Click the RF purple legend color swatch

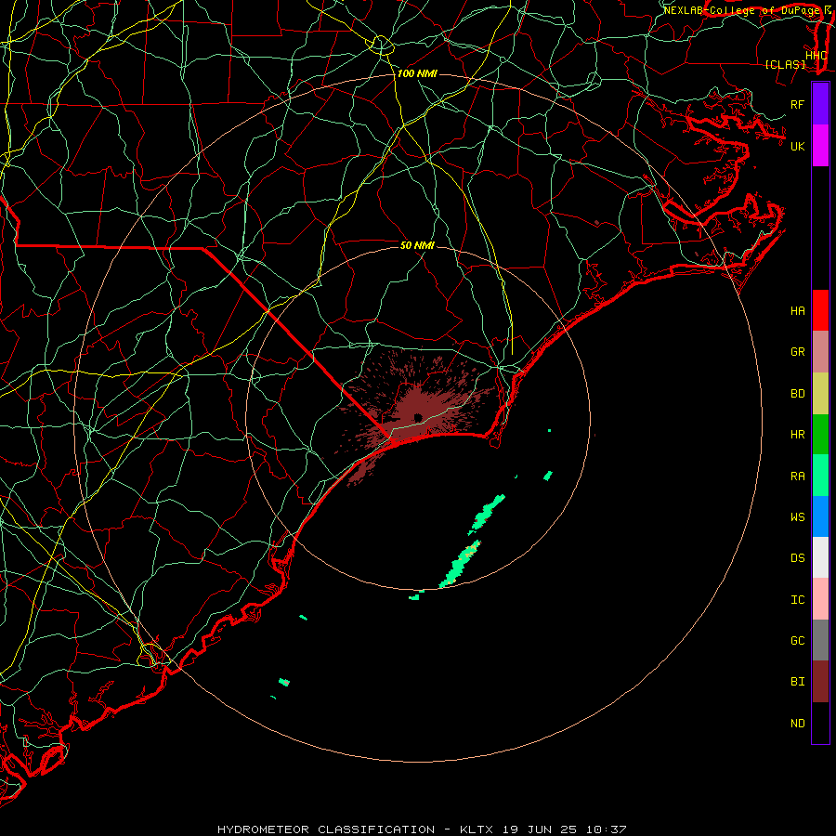pos(820,104)
